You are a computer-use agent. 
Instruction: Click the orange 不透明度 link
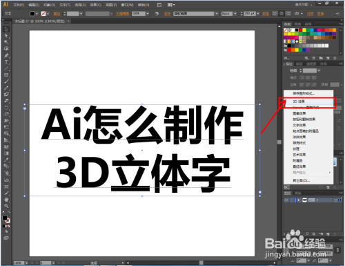tap(122, 14)
